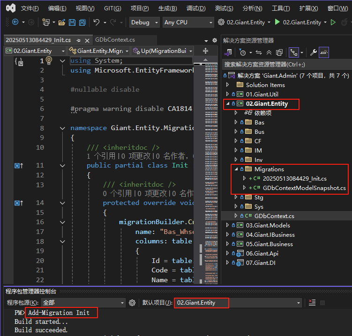
Task: Click green Start button for 02.Giant.Entity
Action: click(277, 22)
